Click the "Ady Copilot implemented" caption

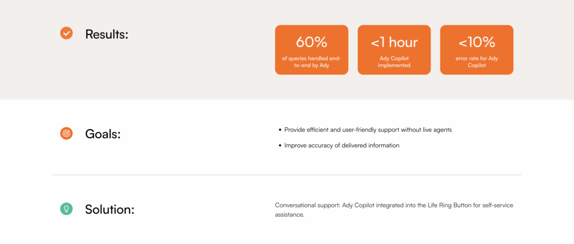click(394, 61)
